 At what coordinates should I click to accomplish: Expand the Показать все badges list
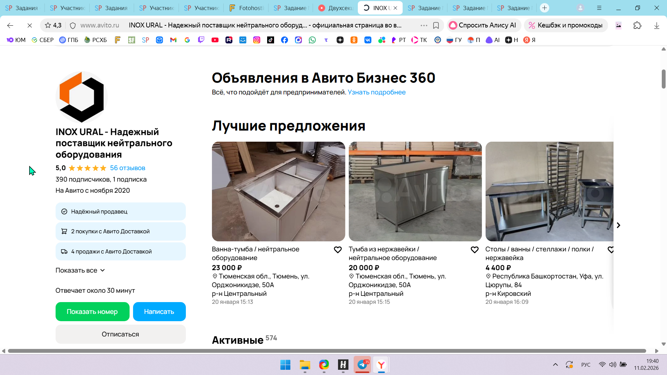coord(80,270)
